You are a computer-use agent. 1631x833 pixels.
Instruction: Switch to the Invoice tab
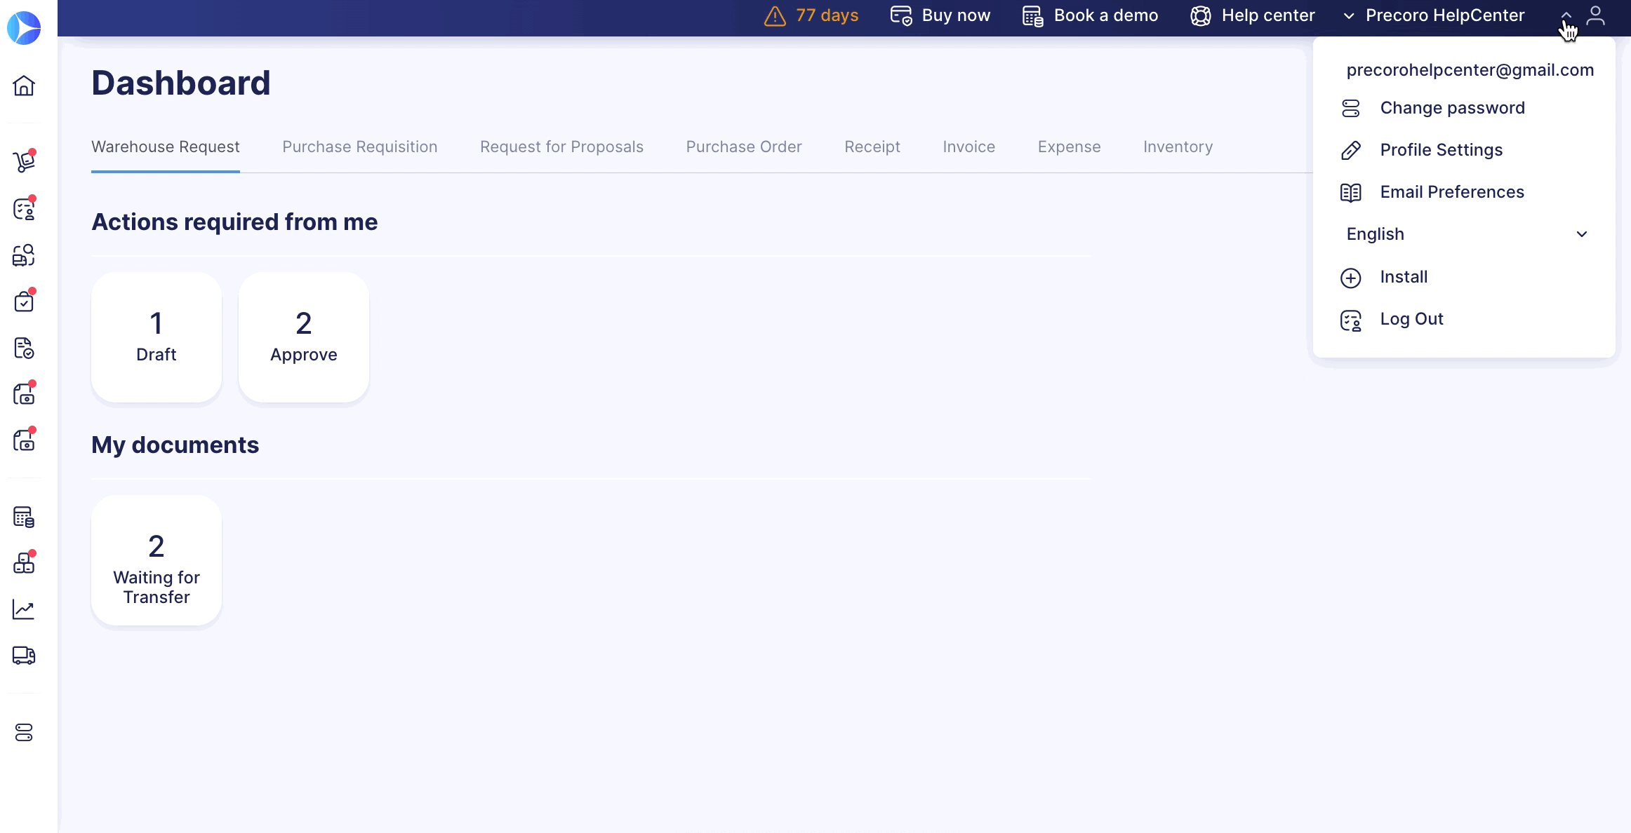(969, 147)
